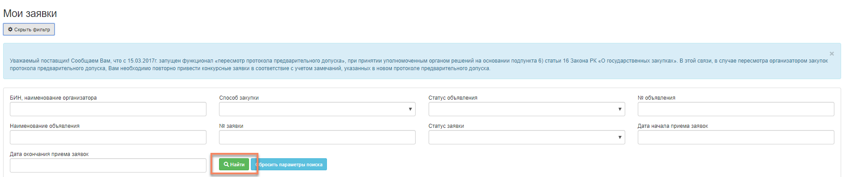The height and width of the screenshot is (177, 842).
Task: Click the Наименование объявления label
Action: 45,126
